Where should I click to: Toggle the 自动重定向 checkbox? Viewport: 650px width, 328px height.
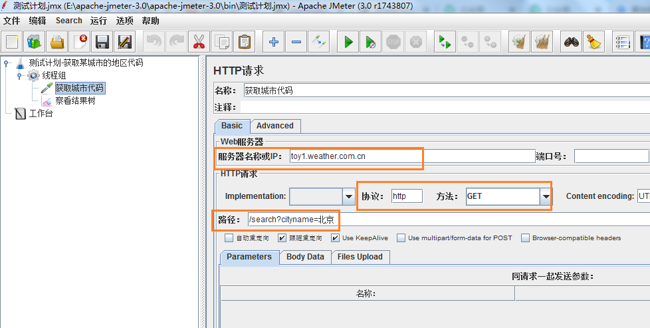229,238
